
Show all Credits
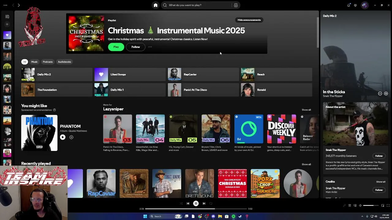click(381, 182)
